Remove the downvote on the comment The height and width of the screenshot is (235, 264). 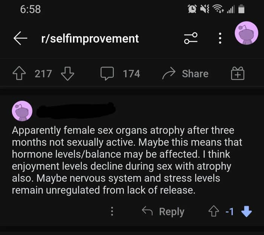(246, 212)
